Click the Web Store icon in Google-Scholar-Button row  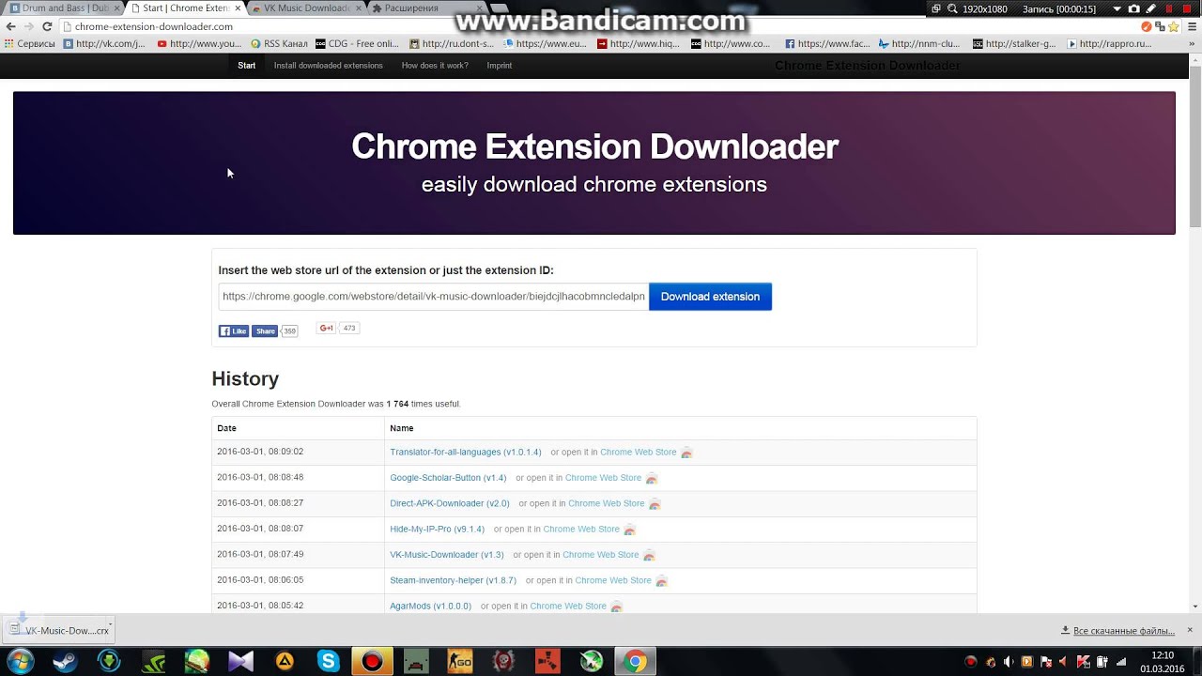pos(652,478)
